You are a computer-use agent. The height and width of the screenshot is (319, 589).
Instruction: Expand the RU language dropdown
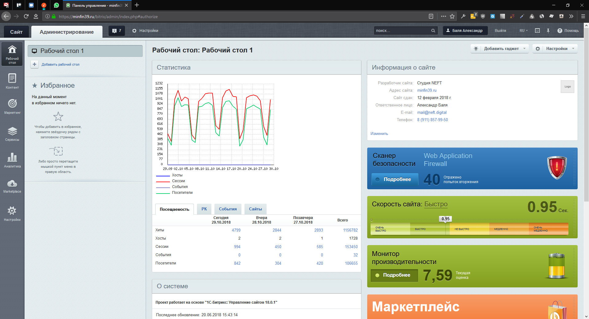click(523, 31)
